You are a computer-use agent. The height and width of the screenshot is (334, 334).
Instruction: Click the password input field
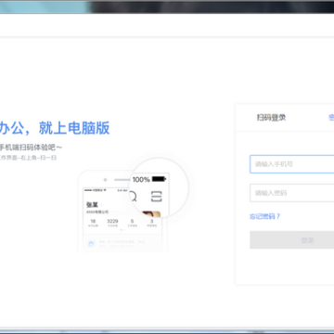[x=292, y=193]
